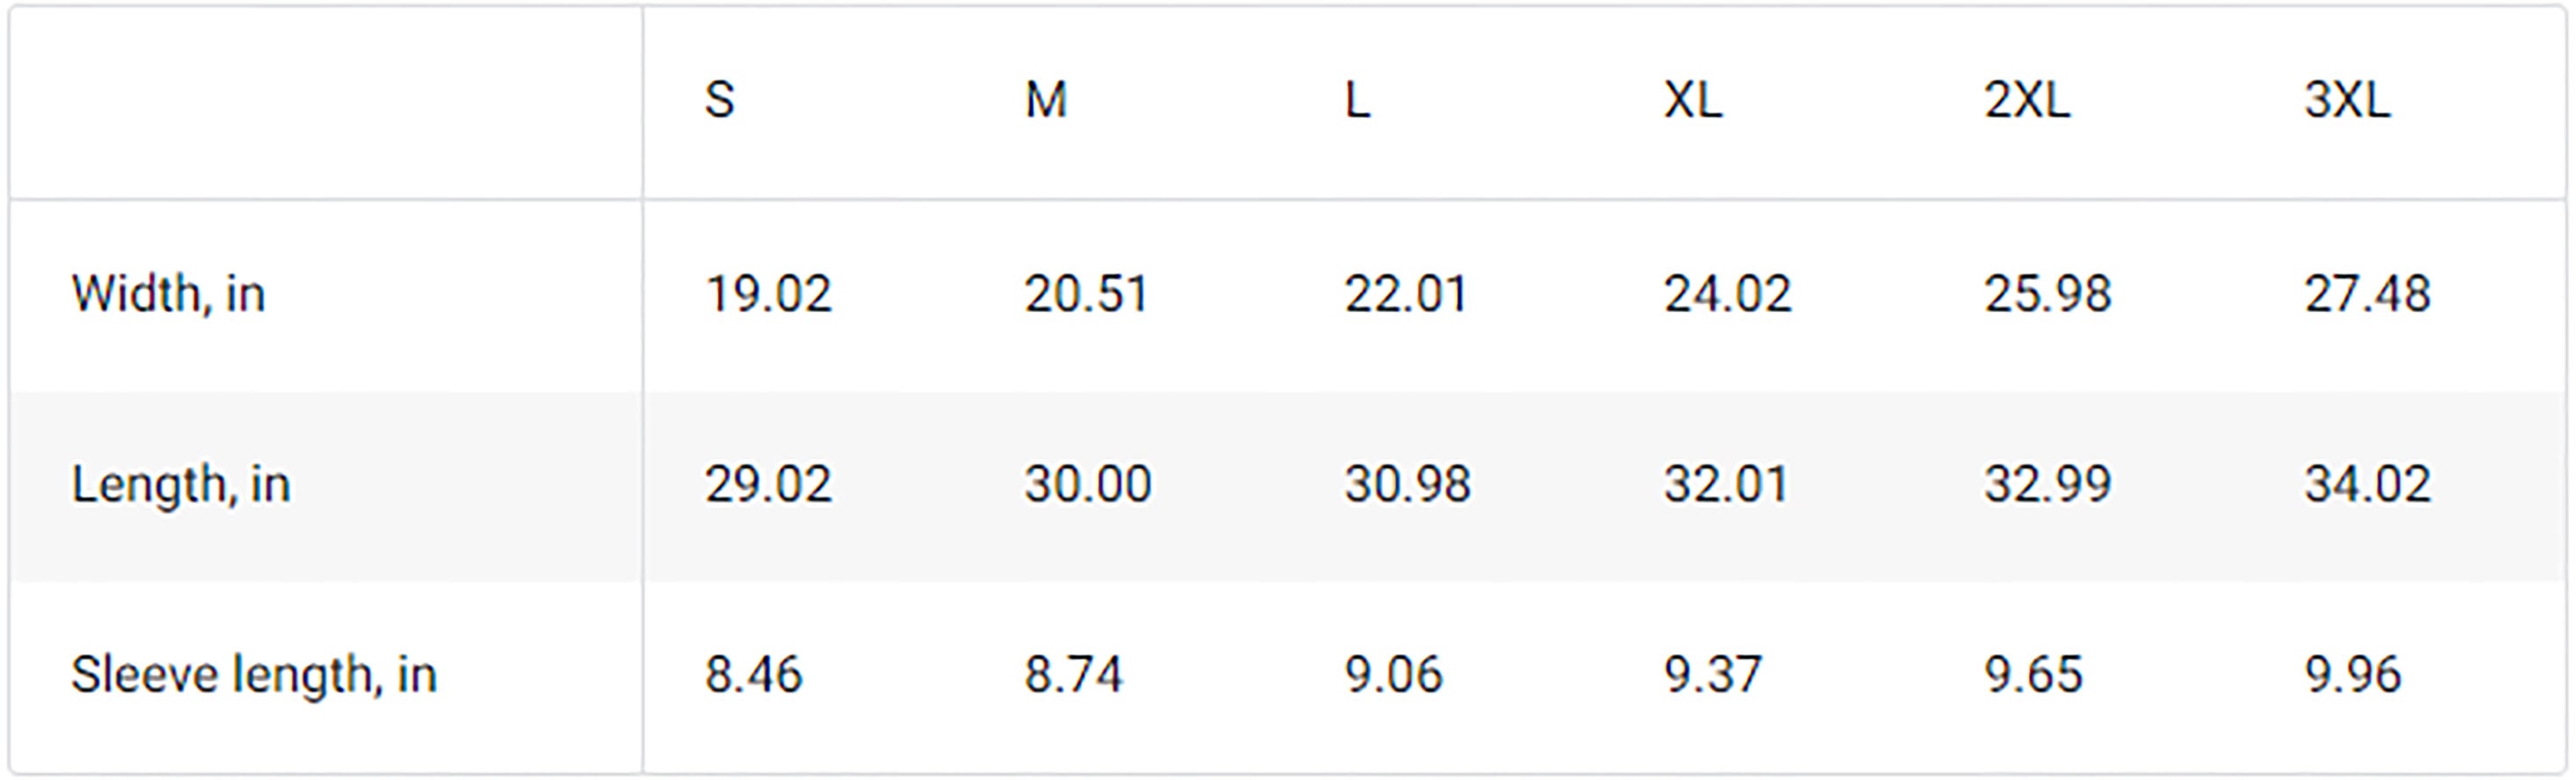2576x780 pixels.
Task: Click length value 30.00 for M
Action: (x=1088, y=484)
